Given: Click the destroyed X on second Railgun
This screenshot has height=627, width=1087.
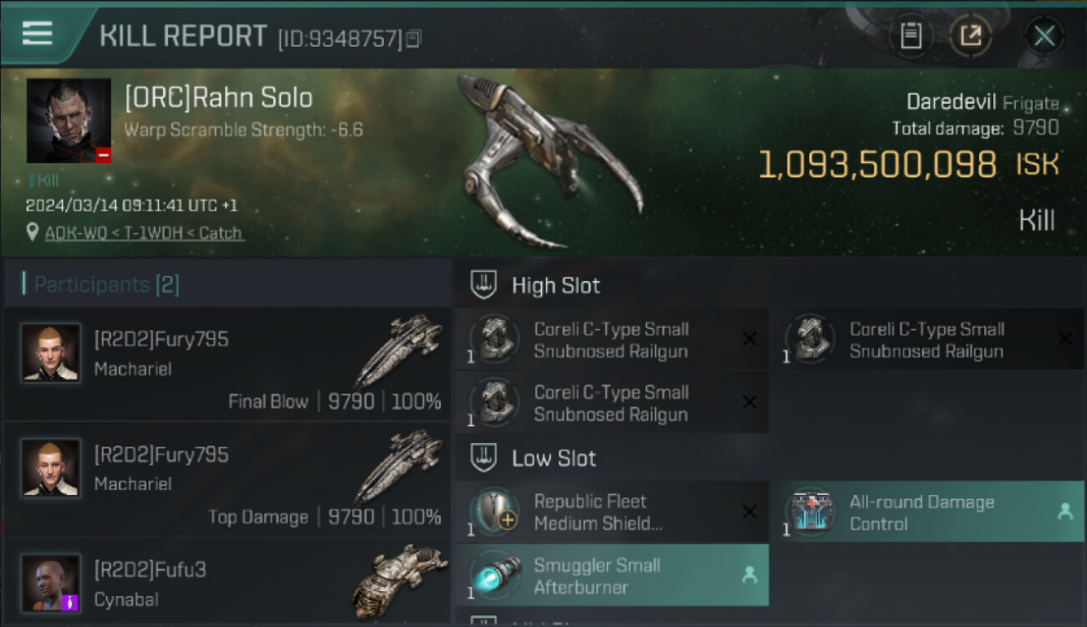Looking at the screenshot, I should [x=1065, y=339].
